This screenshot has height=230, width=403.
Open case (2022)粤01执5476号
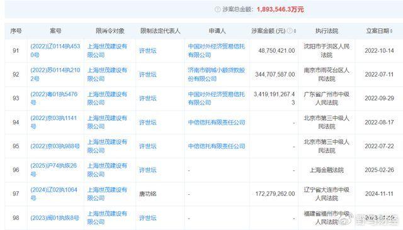[54, 98]
